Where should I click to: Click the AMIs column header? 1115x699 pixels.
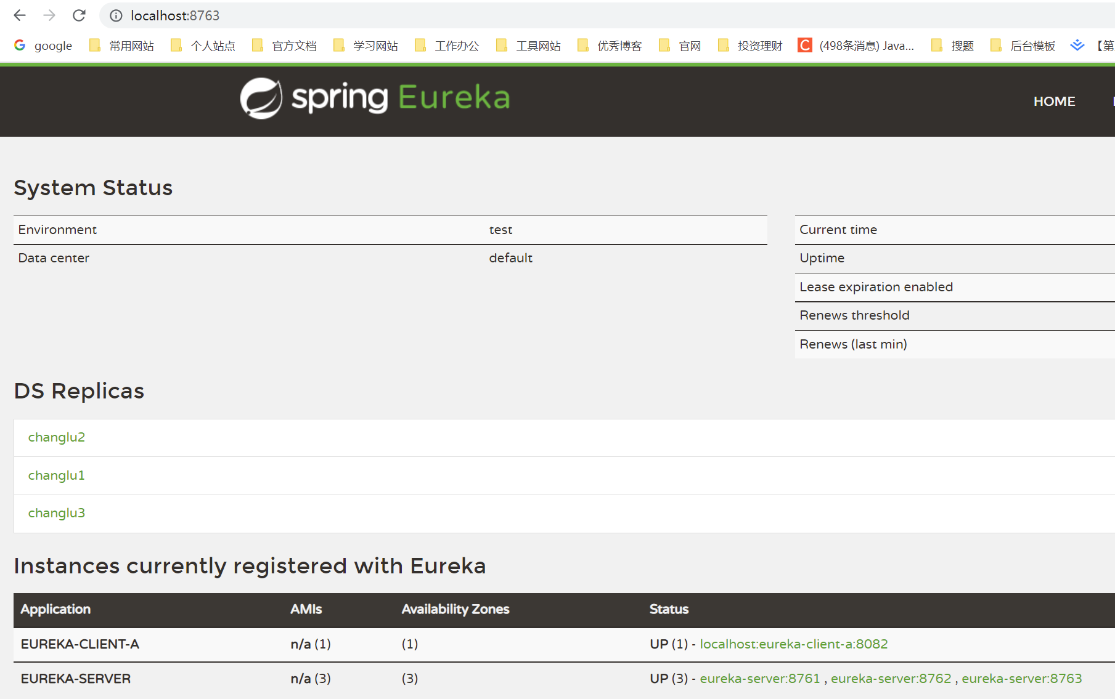point(306,609)
